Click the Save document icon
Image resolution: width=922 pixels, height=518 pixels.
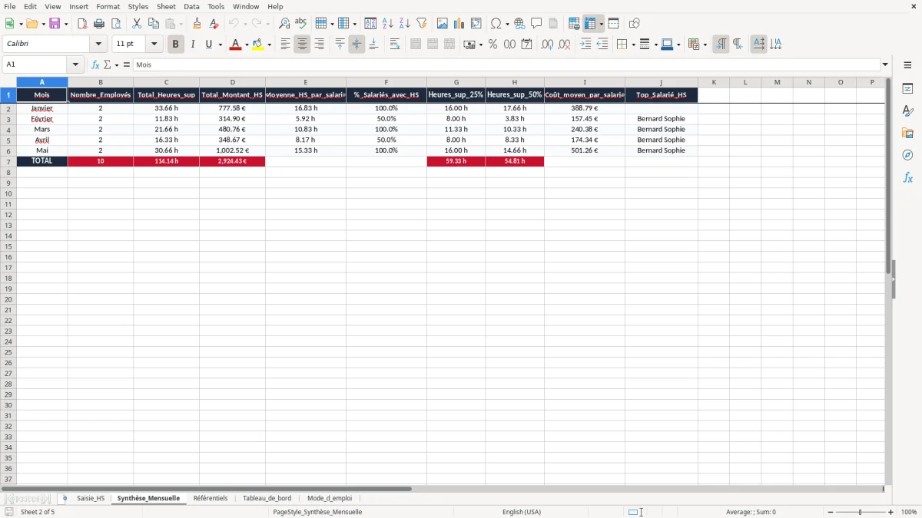tap(55, 24)
